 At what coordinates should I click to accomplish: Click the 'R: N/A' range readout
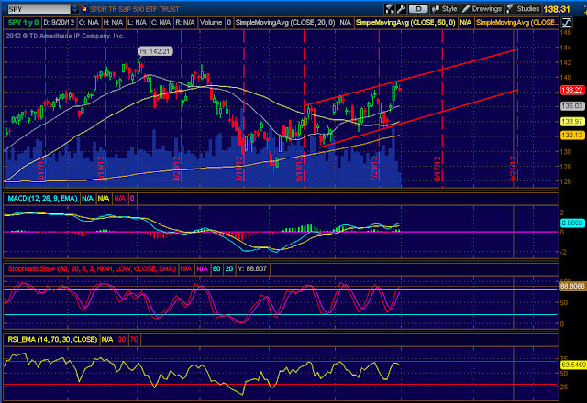[x=185, y=22]
